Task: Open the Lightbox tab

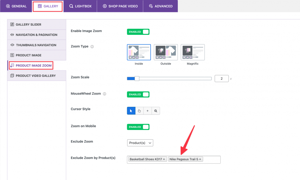Action: tap(80, 6)
